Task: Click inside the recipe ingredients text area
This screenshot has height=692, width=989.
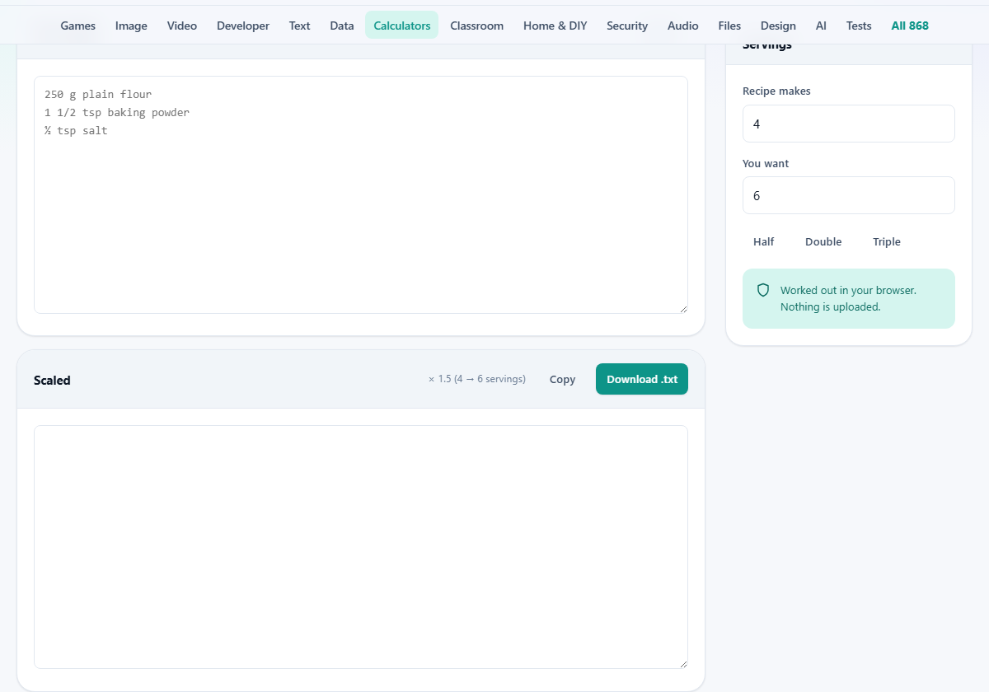Action: click(x=361, y=195)
